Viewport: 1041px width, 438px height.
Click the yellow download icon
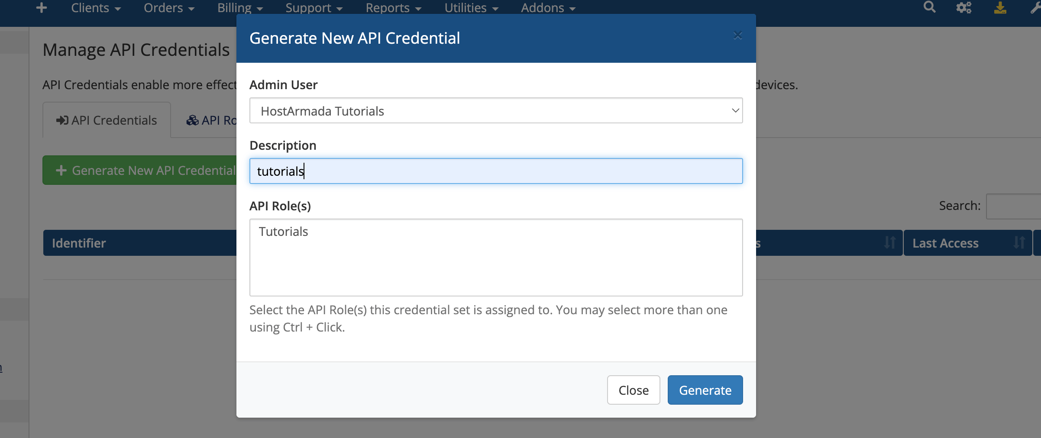[1000, 8]
